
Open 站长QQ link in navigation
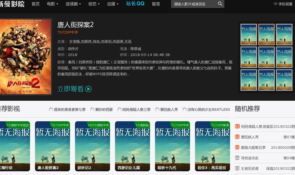pos(135,3)
